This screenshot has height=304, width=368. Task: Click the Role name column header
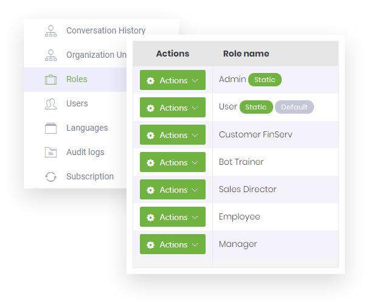pos(246,54)
